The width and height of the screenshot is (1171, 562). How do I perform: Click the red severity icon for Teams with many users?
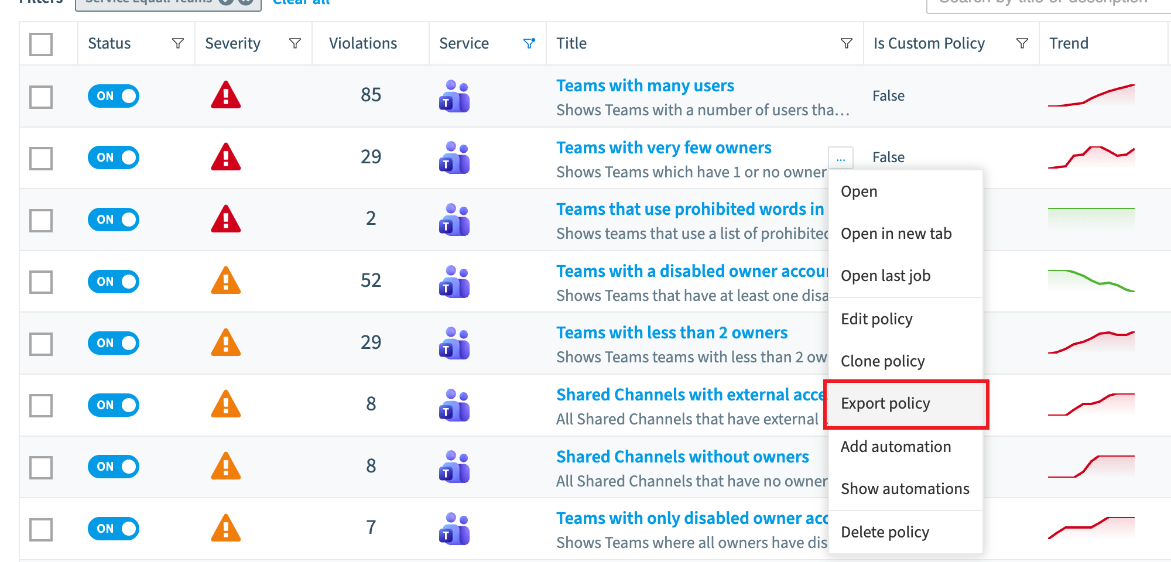click(x=226, y=95)
